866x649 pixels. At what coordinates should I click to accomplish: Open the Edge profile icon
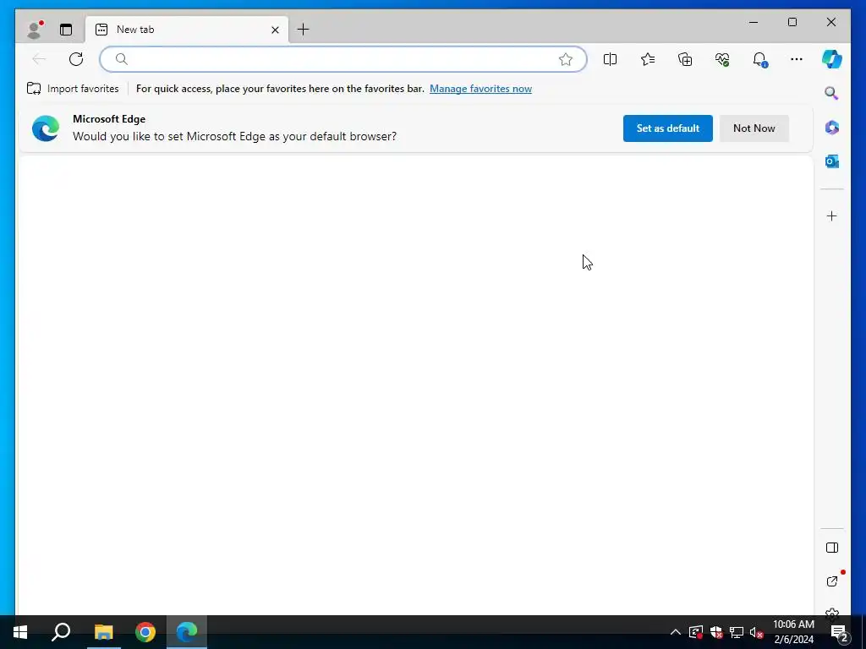point(35,30)
